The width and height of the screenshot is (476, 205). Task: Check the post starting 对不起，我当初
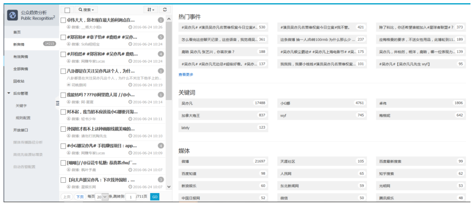click(64, 112)
